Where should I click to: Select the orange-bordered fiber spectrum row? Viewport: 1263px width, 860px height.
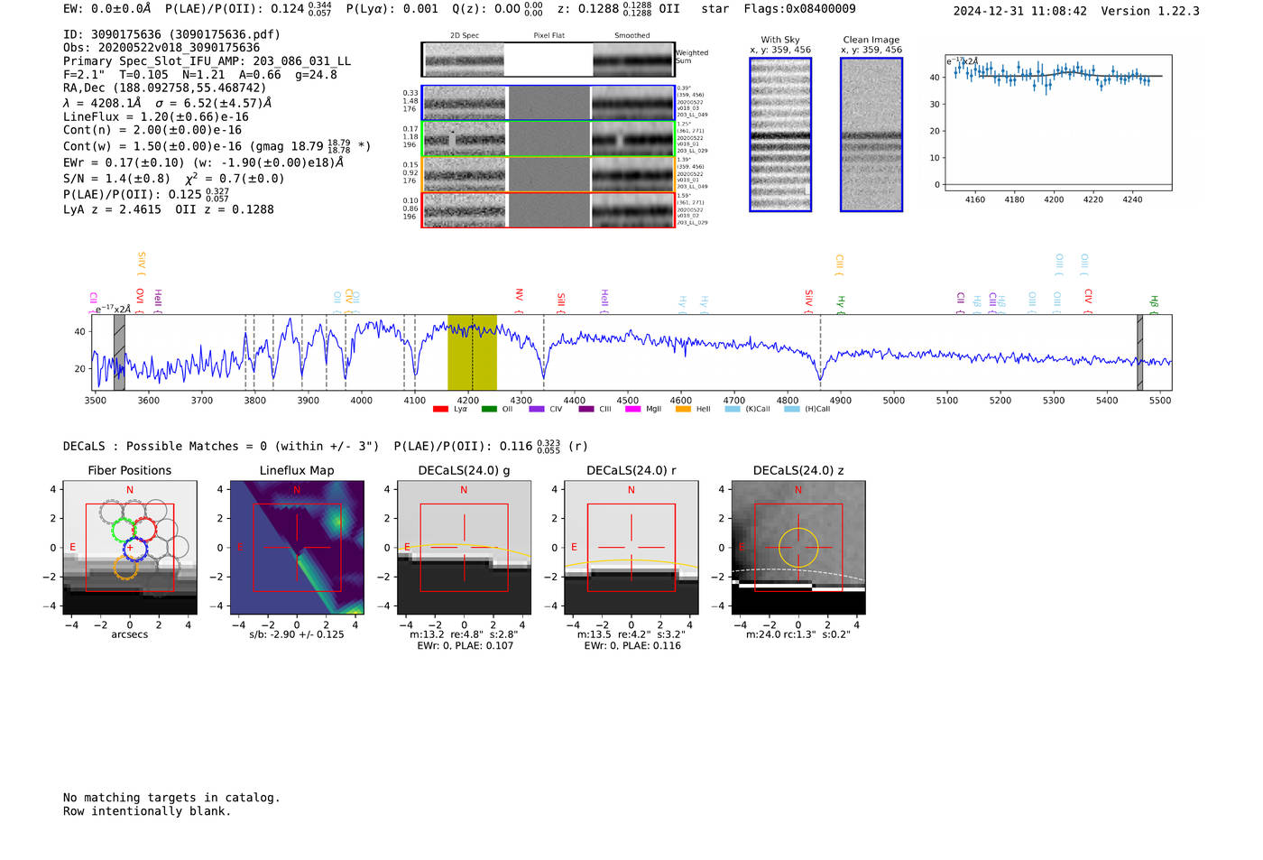click(x=549, y=175)
